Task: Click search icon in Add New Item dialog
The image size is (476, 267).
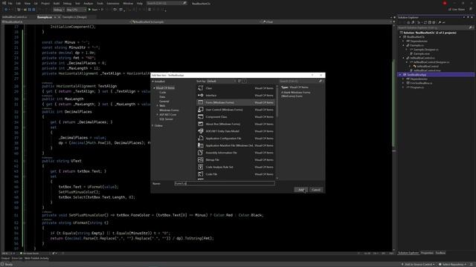Action: pyautogui.click(x=321, y=81)
